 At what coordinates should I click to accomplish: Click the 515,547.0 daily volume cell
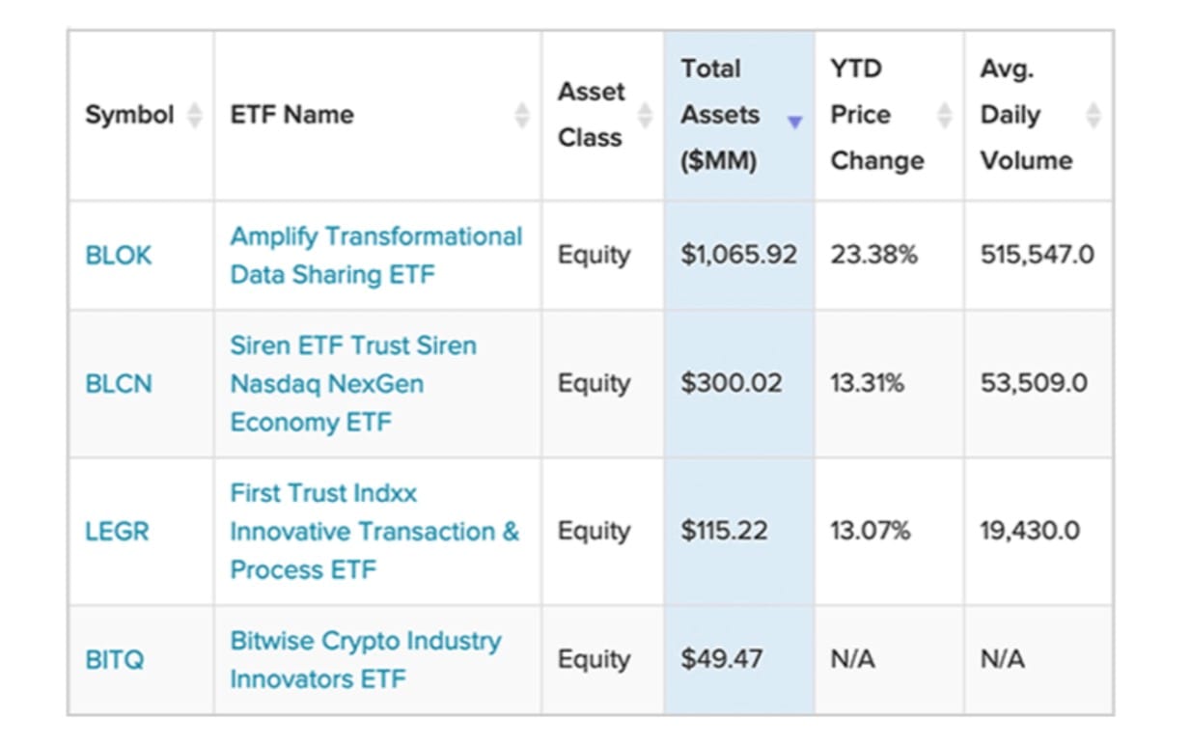(1037, 256)
